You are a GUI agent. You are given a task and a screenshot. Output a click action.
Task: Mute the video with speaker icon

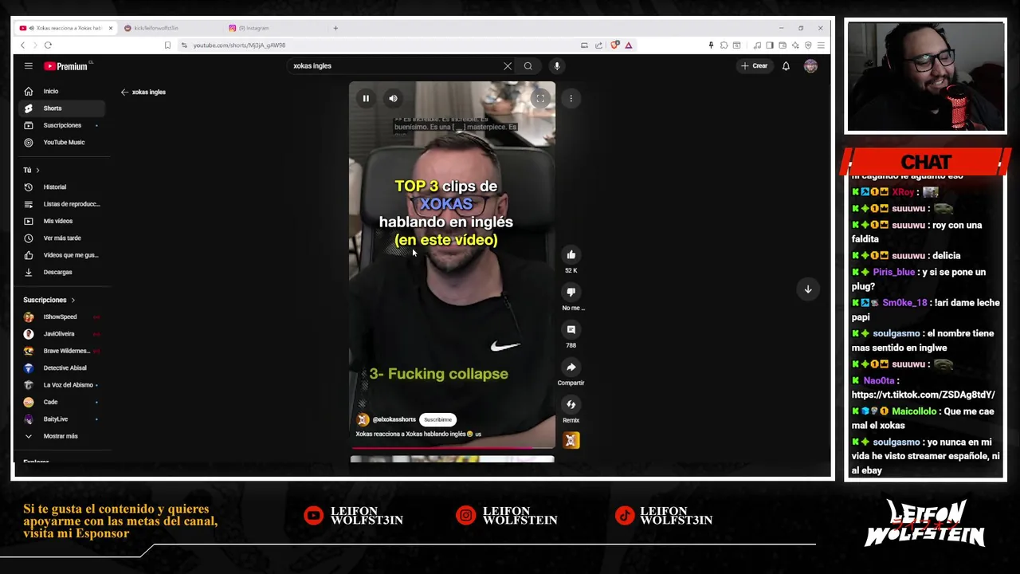click(393, 98)
